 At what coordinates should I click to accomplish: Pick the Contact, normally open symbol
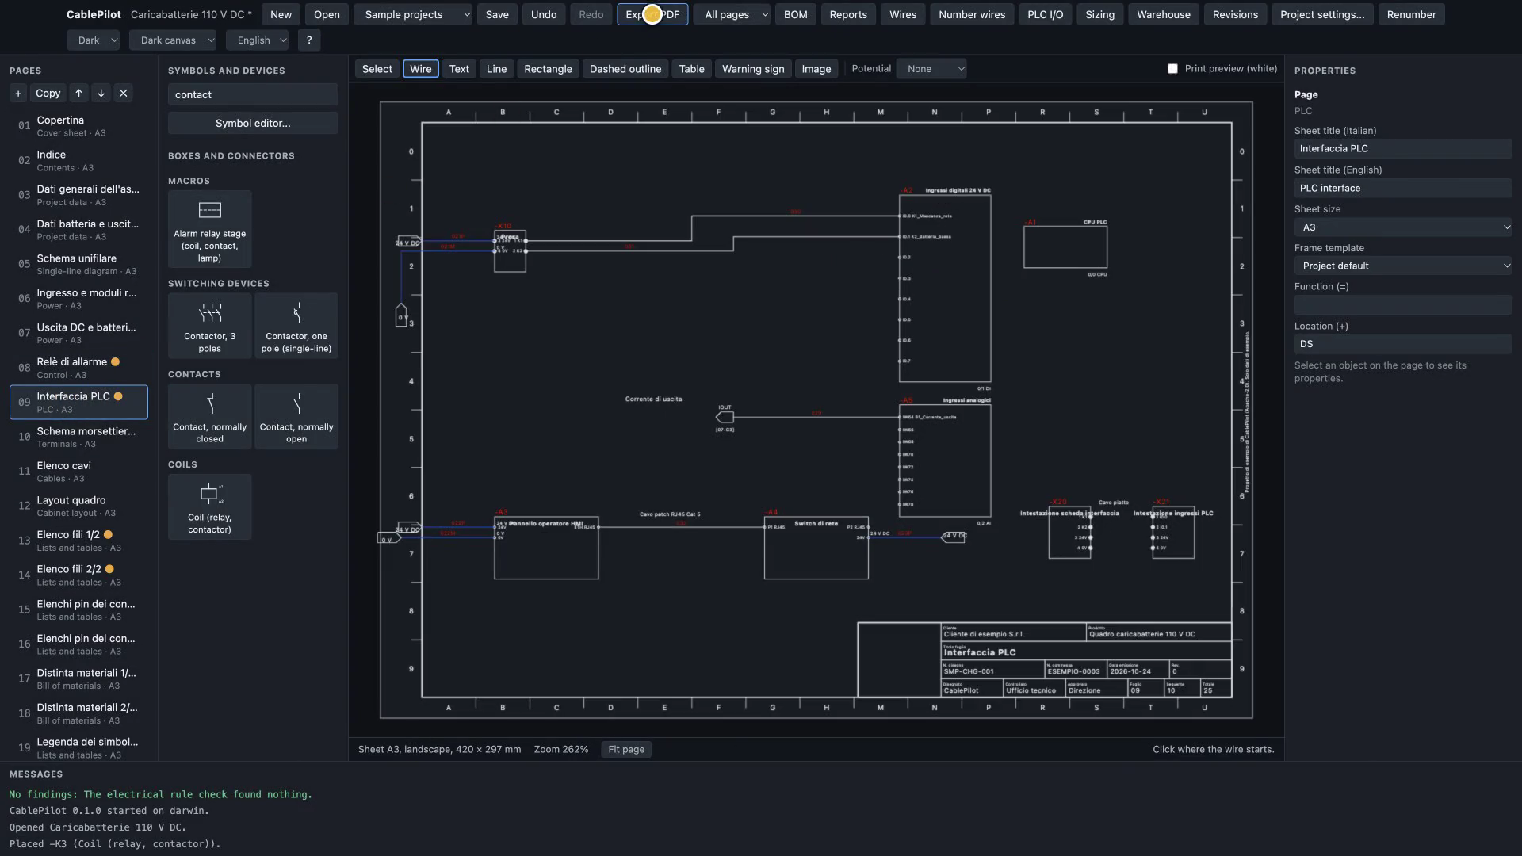(296, 417)
